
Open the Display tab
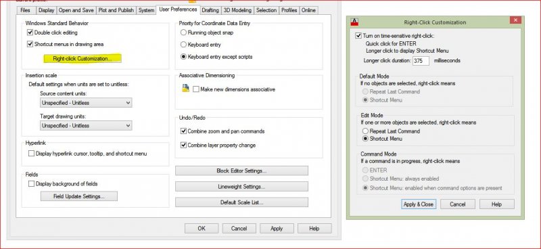(x=46, y=10)
